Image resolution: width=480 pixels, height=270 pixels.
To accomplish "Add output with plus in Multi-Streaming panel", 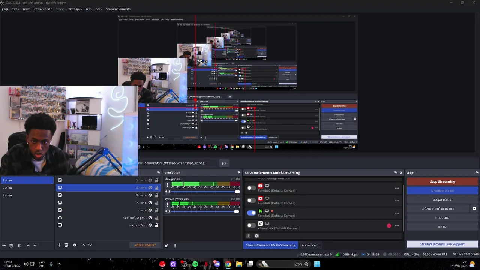I will [x=248, y=235].
